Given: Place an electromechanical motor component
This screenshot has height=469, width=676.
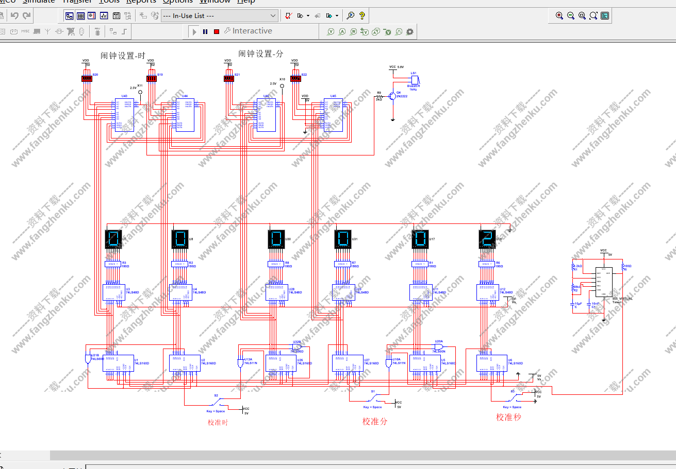Looking at the screenshot, I should [x=60, y=31].
